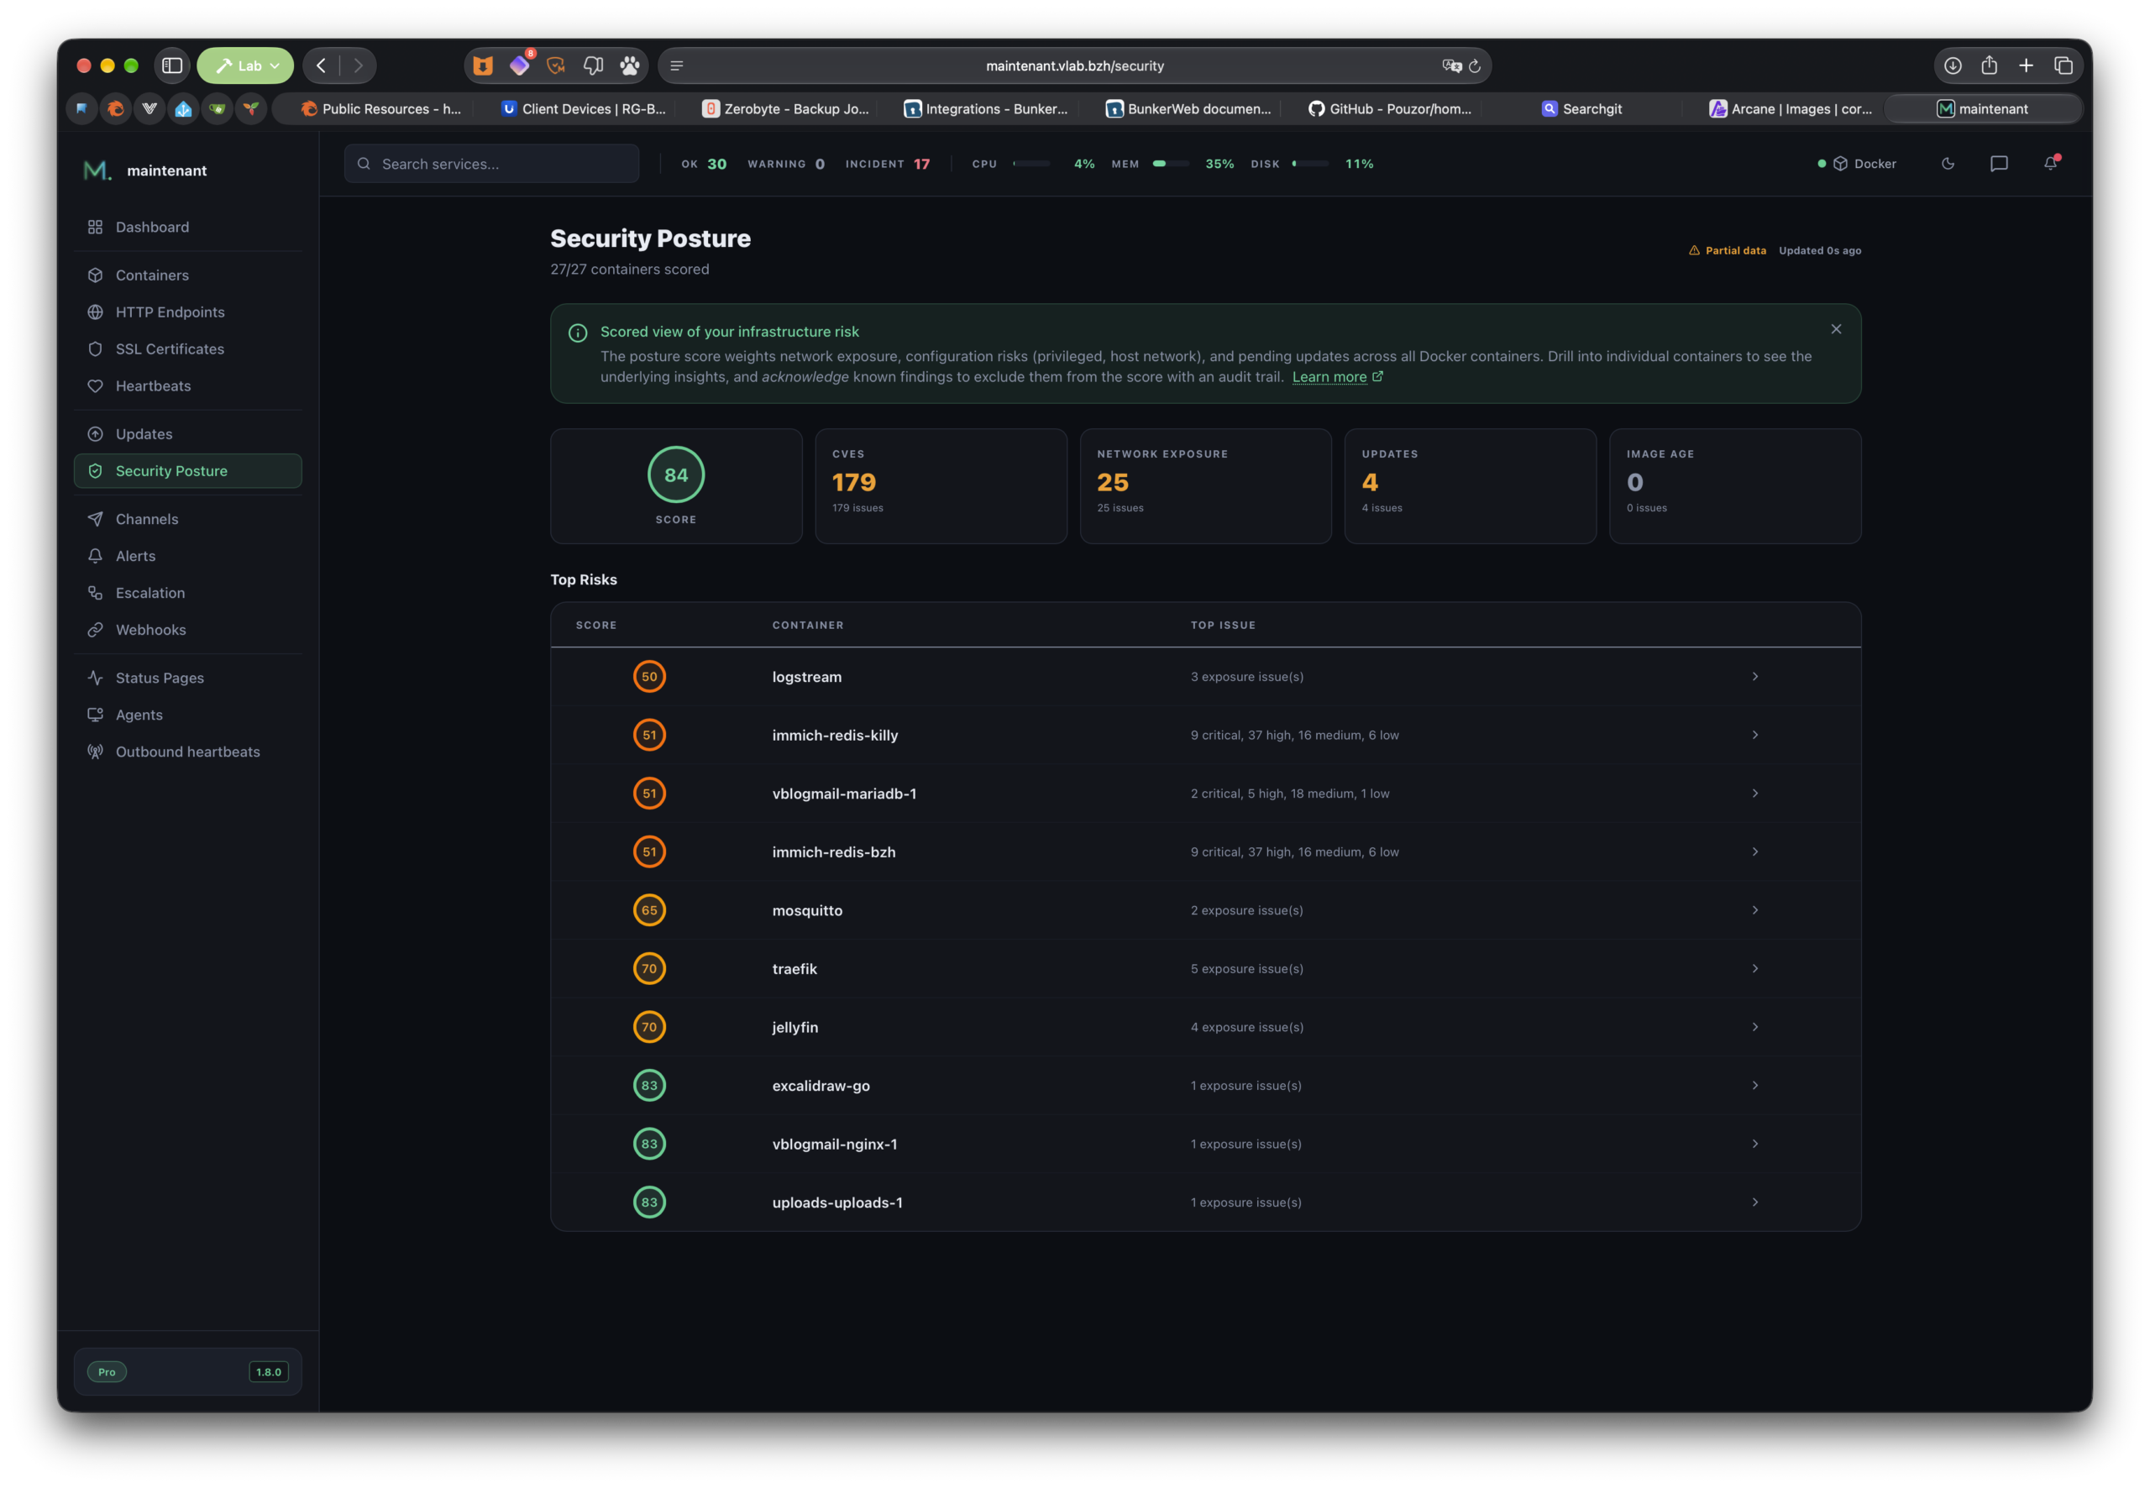This screenshot has height=1488, width=2150.
Task: Switch to GitHub Pouzor browser tab
Action: coord(1389,108)
